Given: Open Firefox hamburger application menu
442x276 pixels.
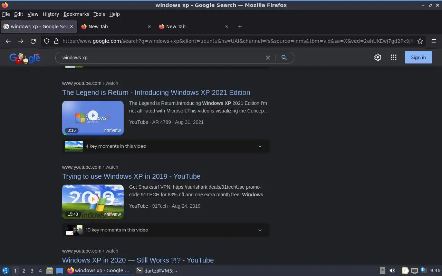Looking at the screenshot, I should point(434,41).
